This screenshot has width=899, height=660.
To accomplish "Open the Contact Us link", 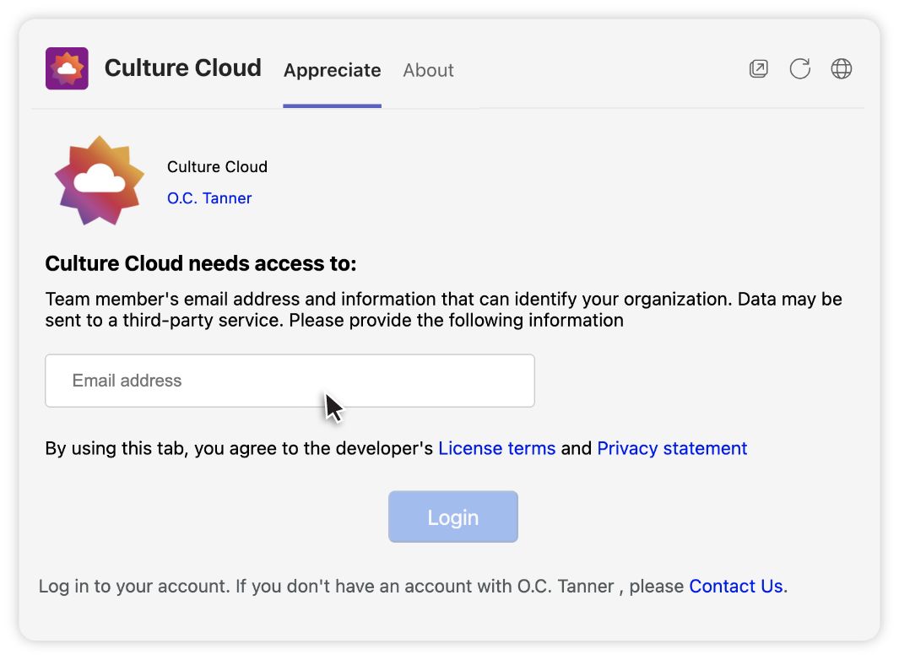I will point(736,586).
